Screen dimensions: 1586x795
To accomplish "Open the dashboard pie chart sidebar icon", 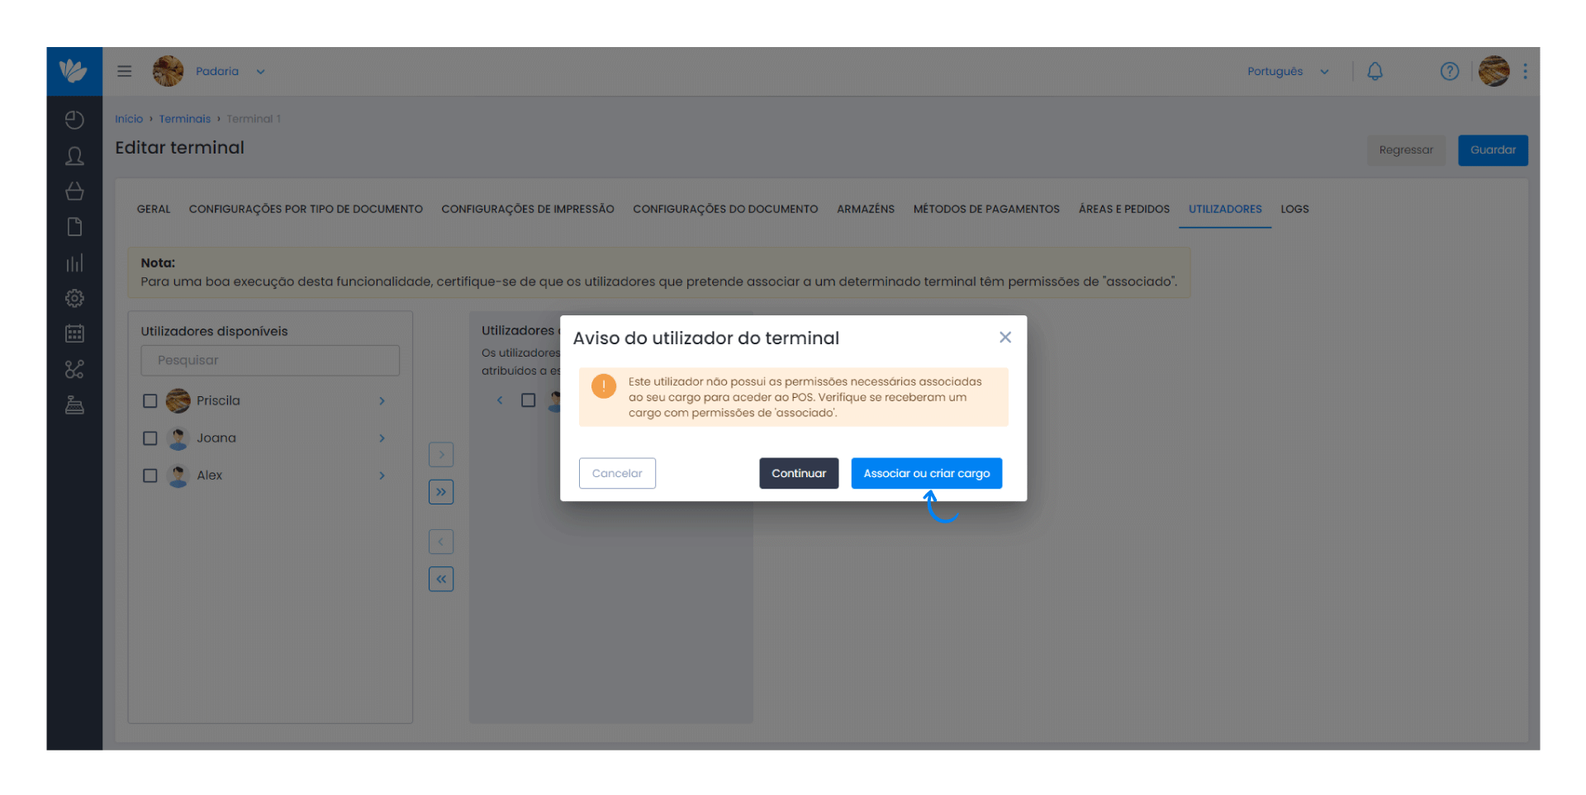I will click(74, 120).
